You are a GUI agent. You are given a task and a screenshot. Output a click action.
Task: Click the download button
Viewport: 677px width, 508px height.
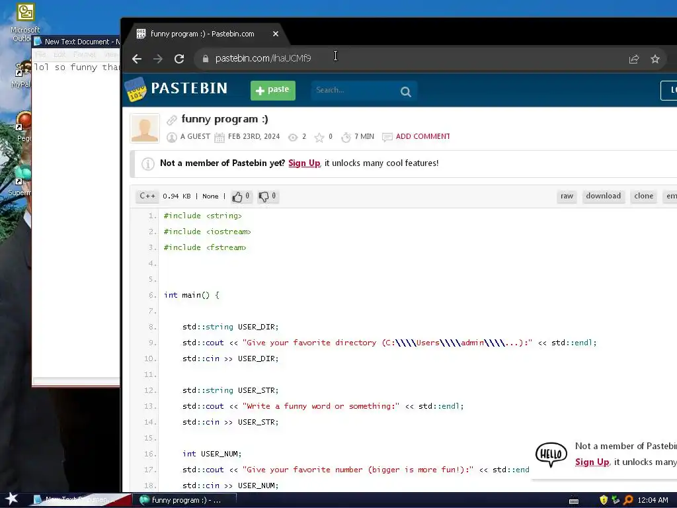(x=603, y=196)
